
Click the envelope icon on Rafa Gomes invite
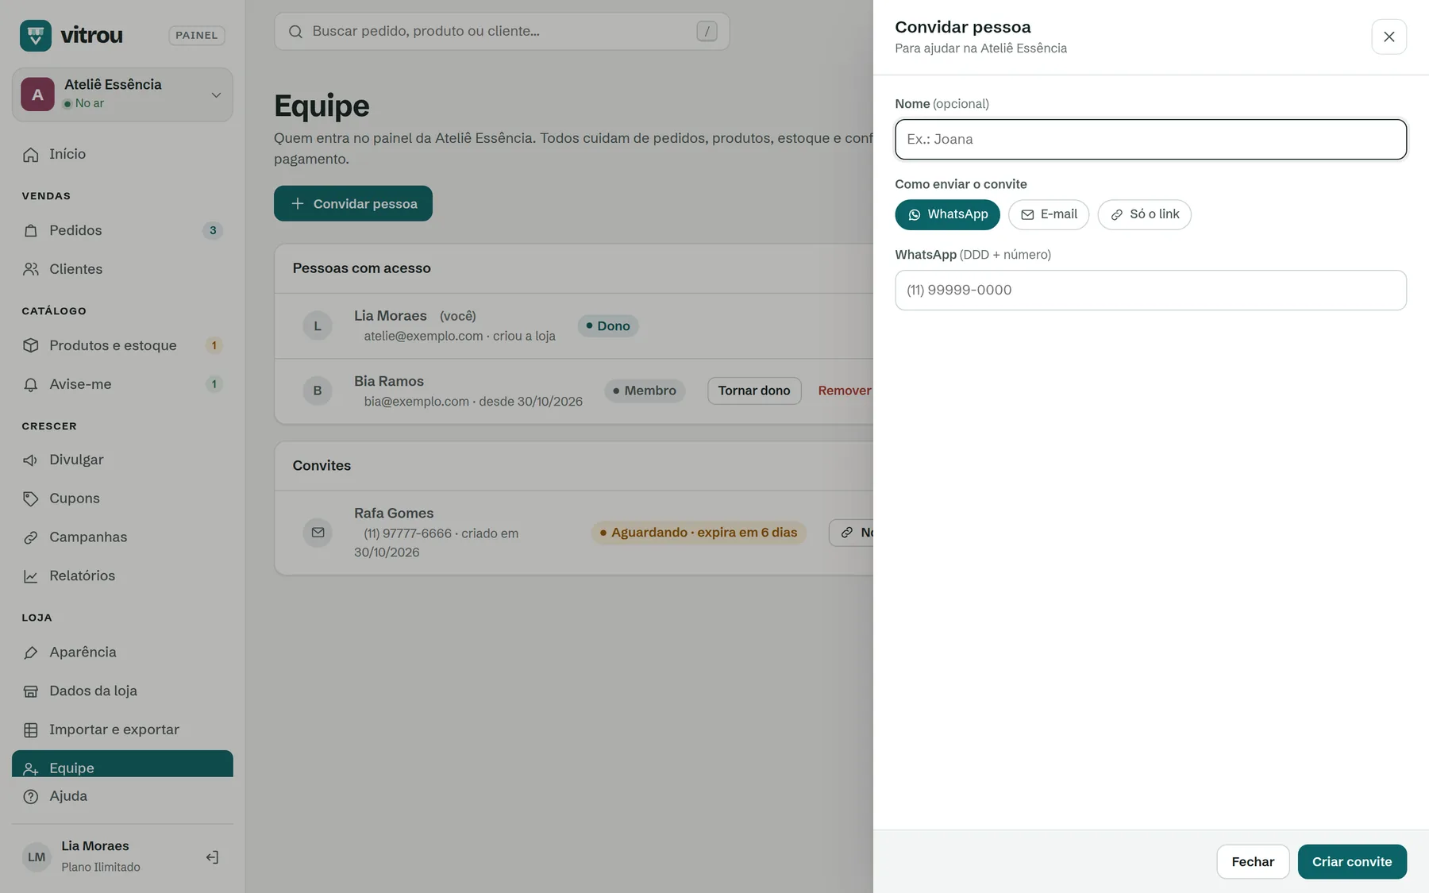(318, 533)
